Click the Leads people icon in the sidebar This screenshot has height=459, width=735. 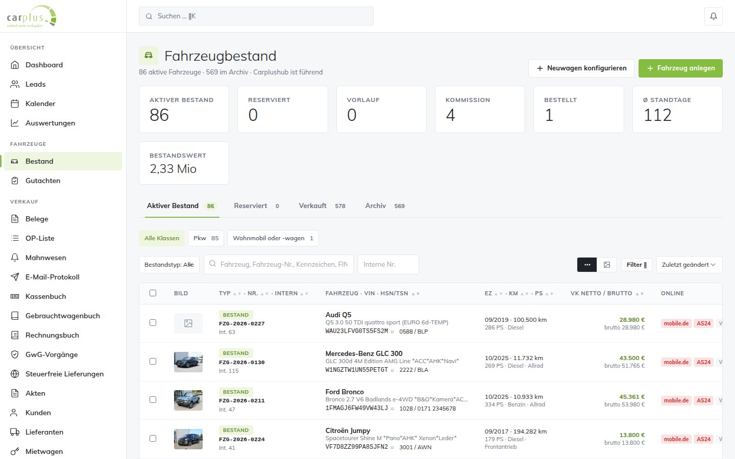[15, 84]
